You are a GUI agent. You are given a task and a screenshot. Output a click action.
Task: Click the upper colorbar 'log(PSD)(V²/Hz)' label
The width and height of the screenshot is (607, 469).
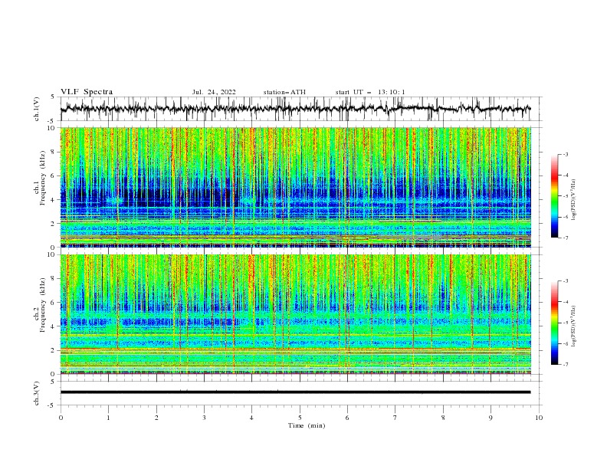(x=574, y=200)
